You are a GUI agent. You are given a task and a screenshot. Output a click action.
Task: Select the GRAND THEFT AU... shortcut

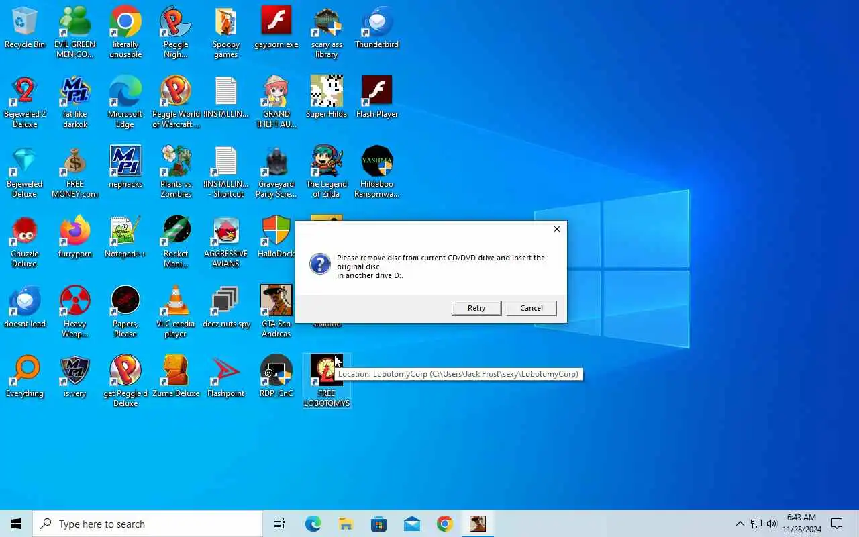click(276, 102)
